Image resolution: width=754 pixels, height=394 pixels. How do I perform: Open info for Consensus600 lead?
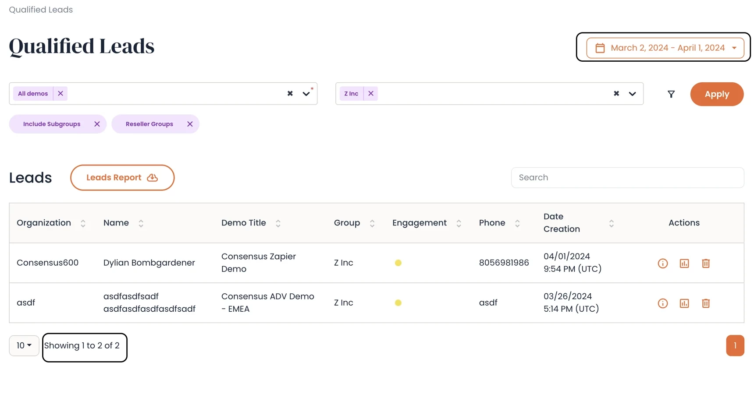coord(662,263)
